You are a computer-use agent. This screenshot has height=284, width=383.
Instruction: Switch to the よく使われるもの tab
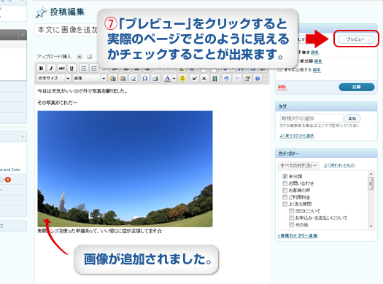339,165
